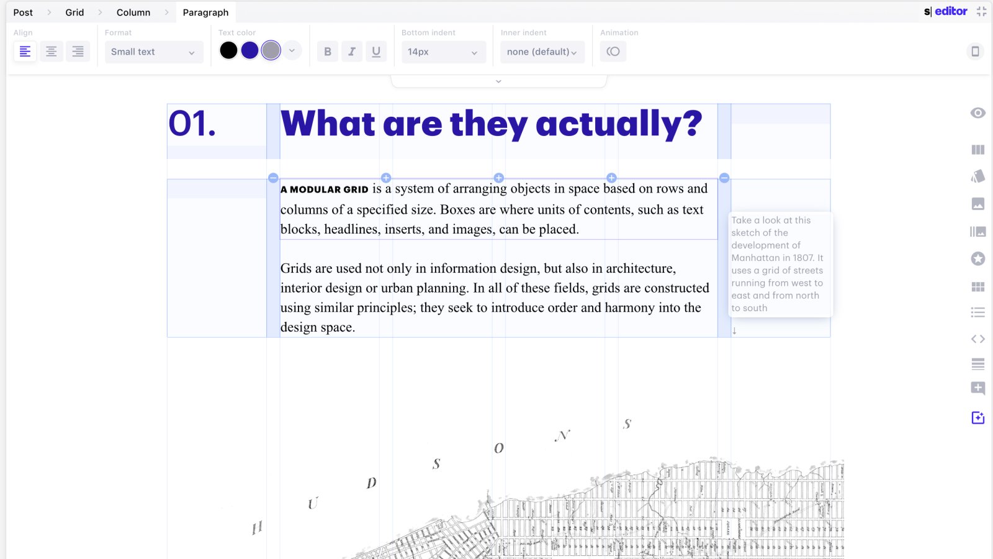993x559 pixels.
Task: Select the columns layout icon in sidebar
Action: coord(977,150)
